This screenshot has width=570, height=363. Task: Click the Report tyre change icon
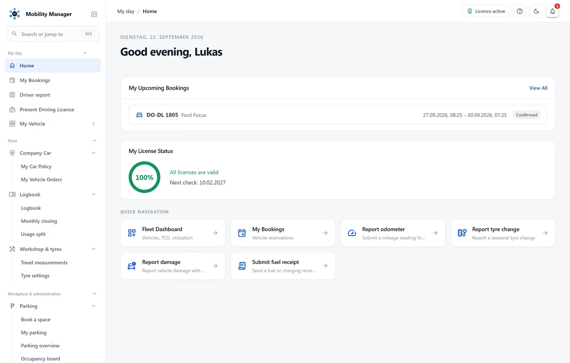(462, 233)
